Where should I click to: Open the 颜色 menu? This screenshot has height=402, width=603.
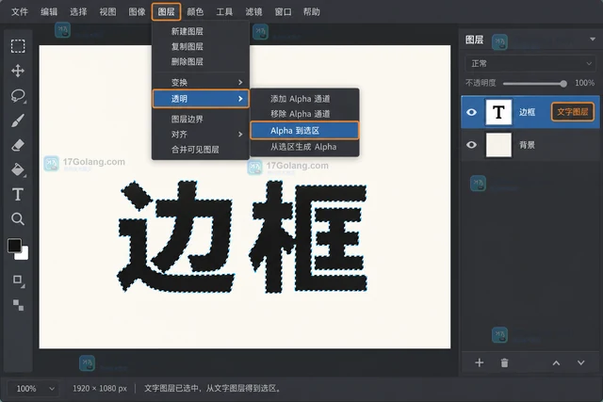click(x=195, y=12)
